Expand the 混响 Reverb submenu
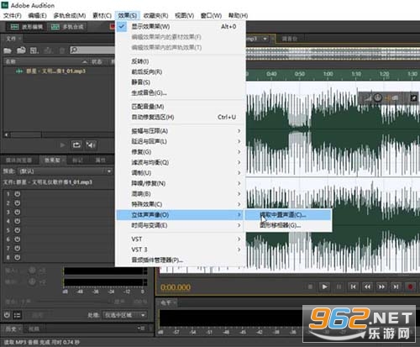420x347 pixels. [x=181, y=194]
